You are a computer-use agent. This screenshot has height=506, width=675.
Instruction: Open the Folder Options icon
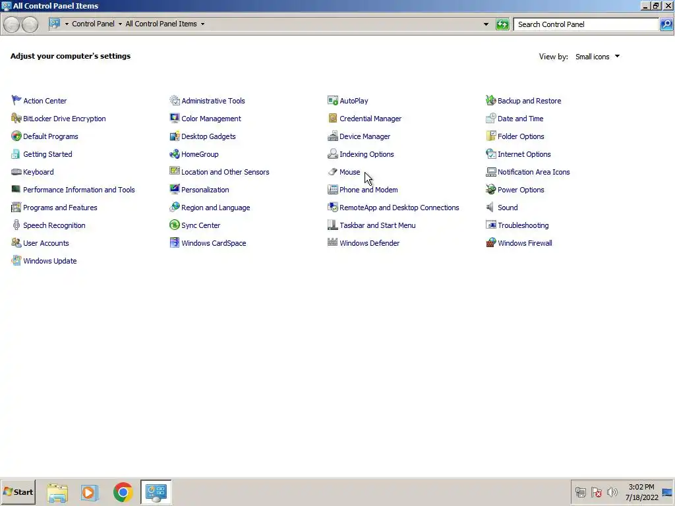coord(490,136)
